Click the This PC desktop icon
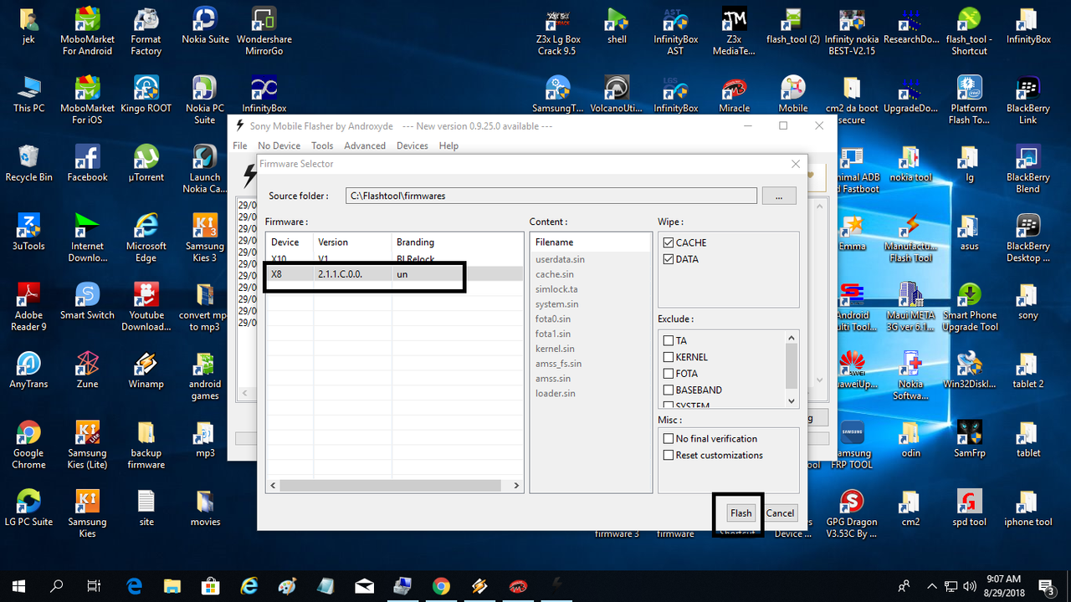Viewport: 1071px width, 602px height. click(28, 94)
